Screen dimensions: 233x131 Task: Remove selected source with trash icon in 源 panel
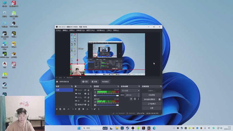pos(79,109)
